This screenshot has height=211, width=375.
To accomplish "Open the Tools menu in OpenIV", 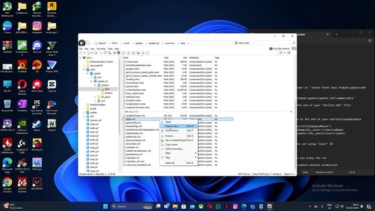I will coord(110,49).
